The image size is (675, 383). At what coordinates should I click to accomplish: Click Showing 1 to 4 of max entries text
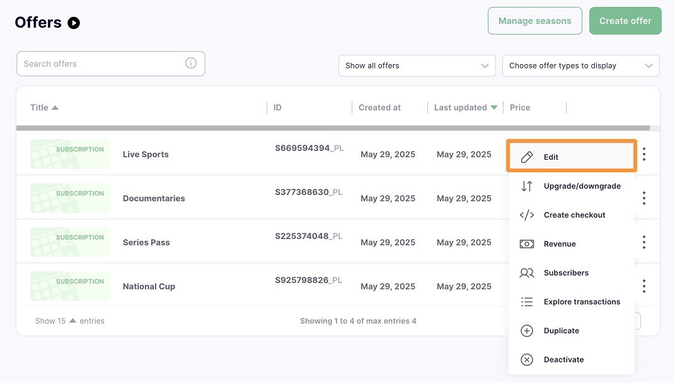click(x=358, y=321)
